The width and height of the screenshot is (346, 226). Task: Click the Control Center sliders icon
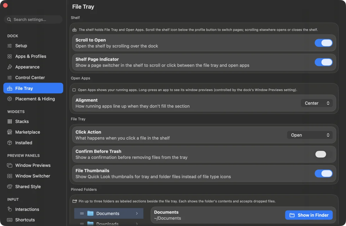[x=10, y=78]
